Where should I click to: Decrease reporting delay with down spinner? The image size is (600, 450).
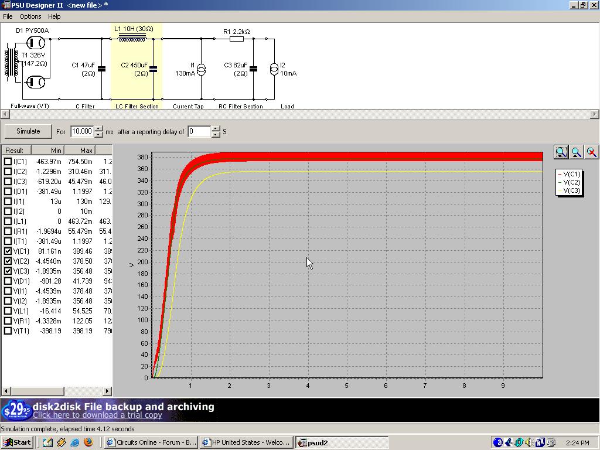[x=216, y=135]
